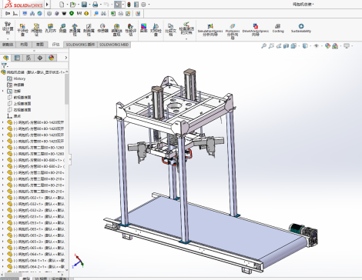Switch to the ConfigurationManager panel tab

[28, 58]
